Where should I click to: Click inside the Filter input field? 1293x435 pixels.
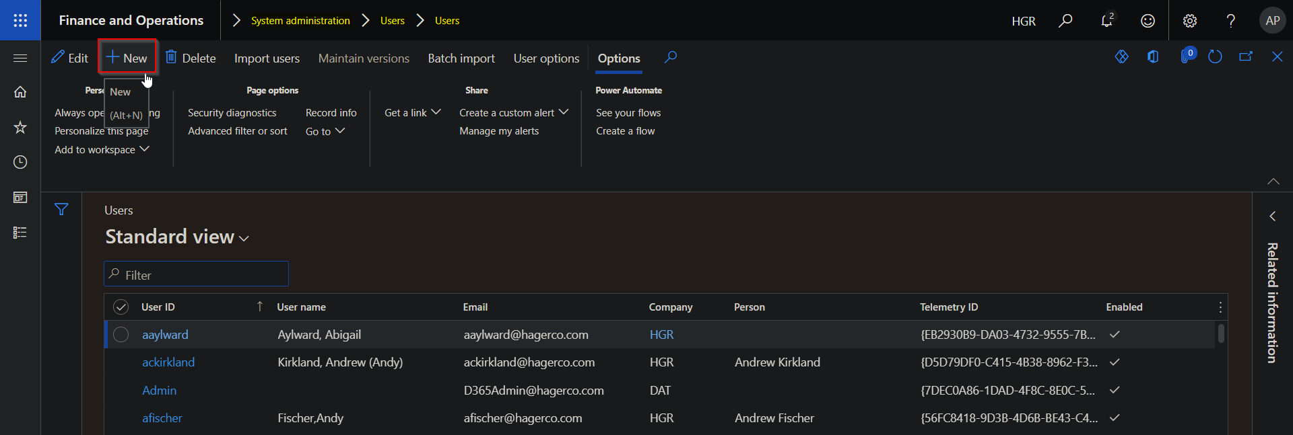[196, 274]
